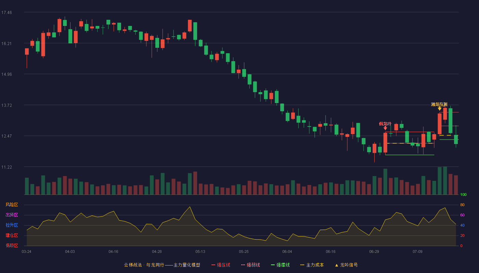The width and height of the screenshot is (479, 273).
Task: Click the 17.46 price axis label
Action: coord(7,13)
